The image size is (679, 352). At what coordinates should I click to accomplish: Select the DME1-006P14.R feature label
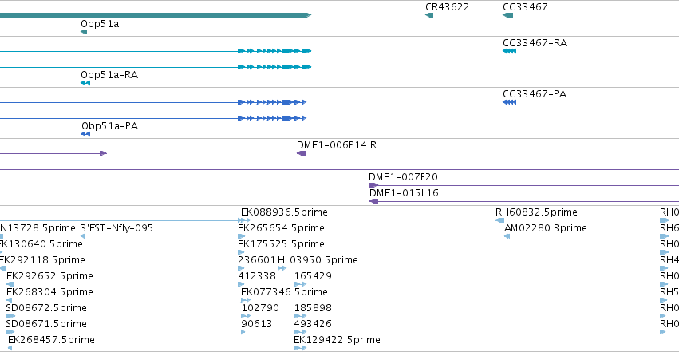337,145
